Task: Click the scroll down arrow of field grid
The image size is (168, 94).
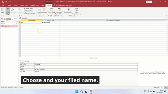Action: coord(167,56)
